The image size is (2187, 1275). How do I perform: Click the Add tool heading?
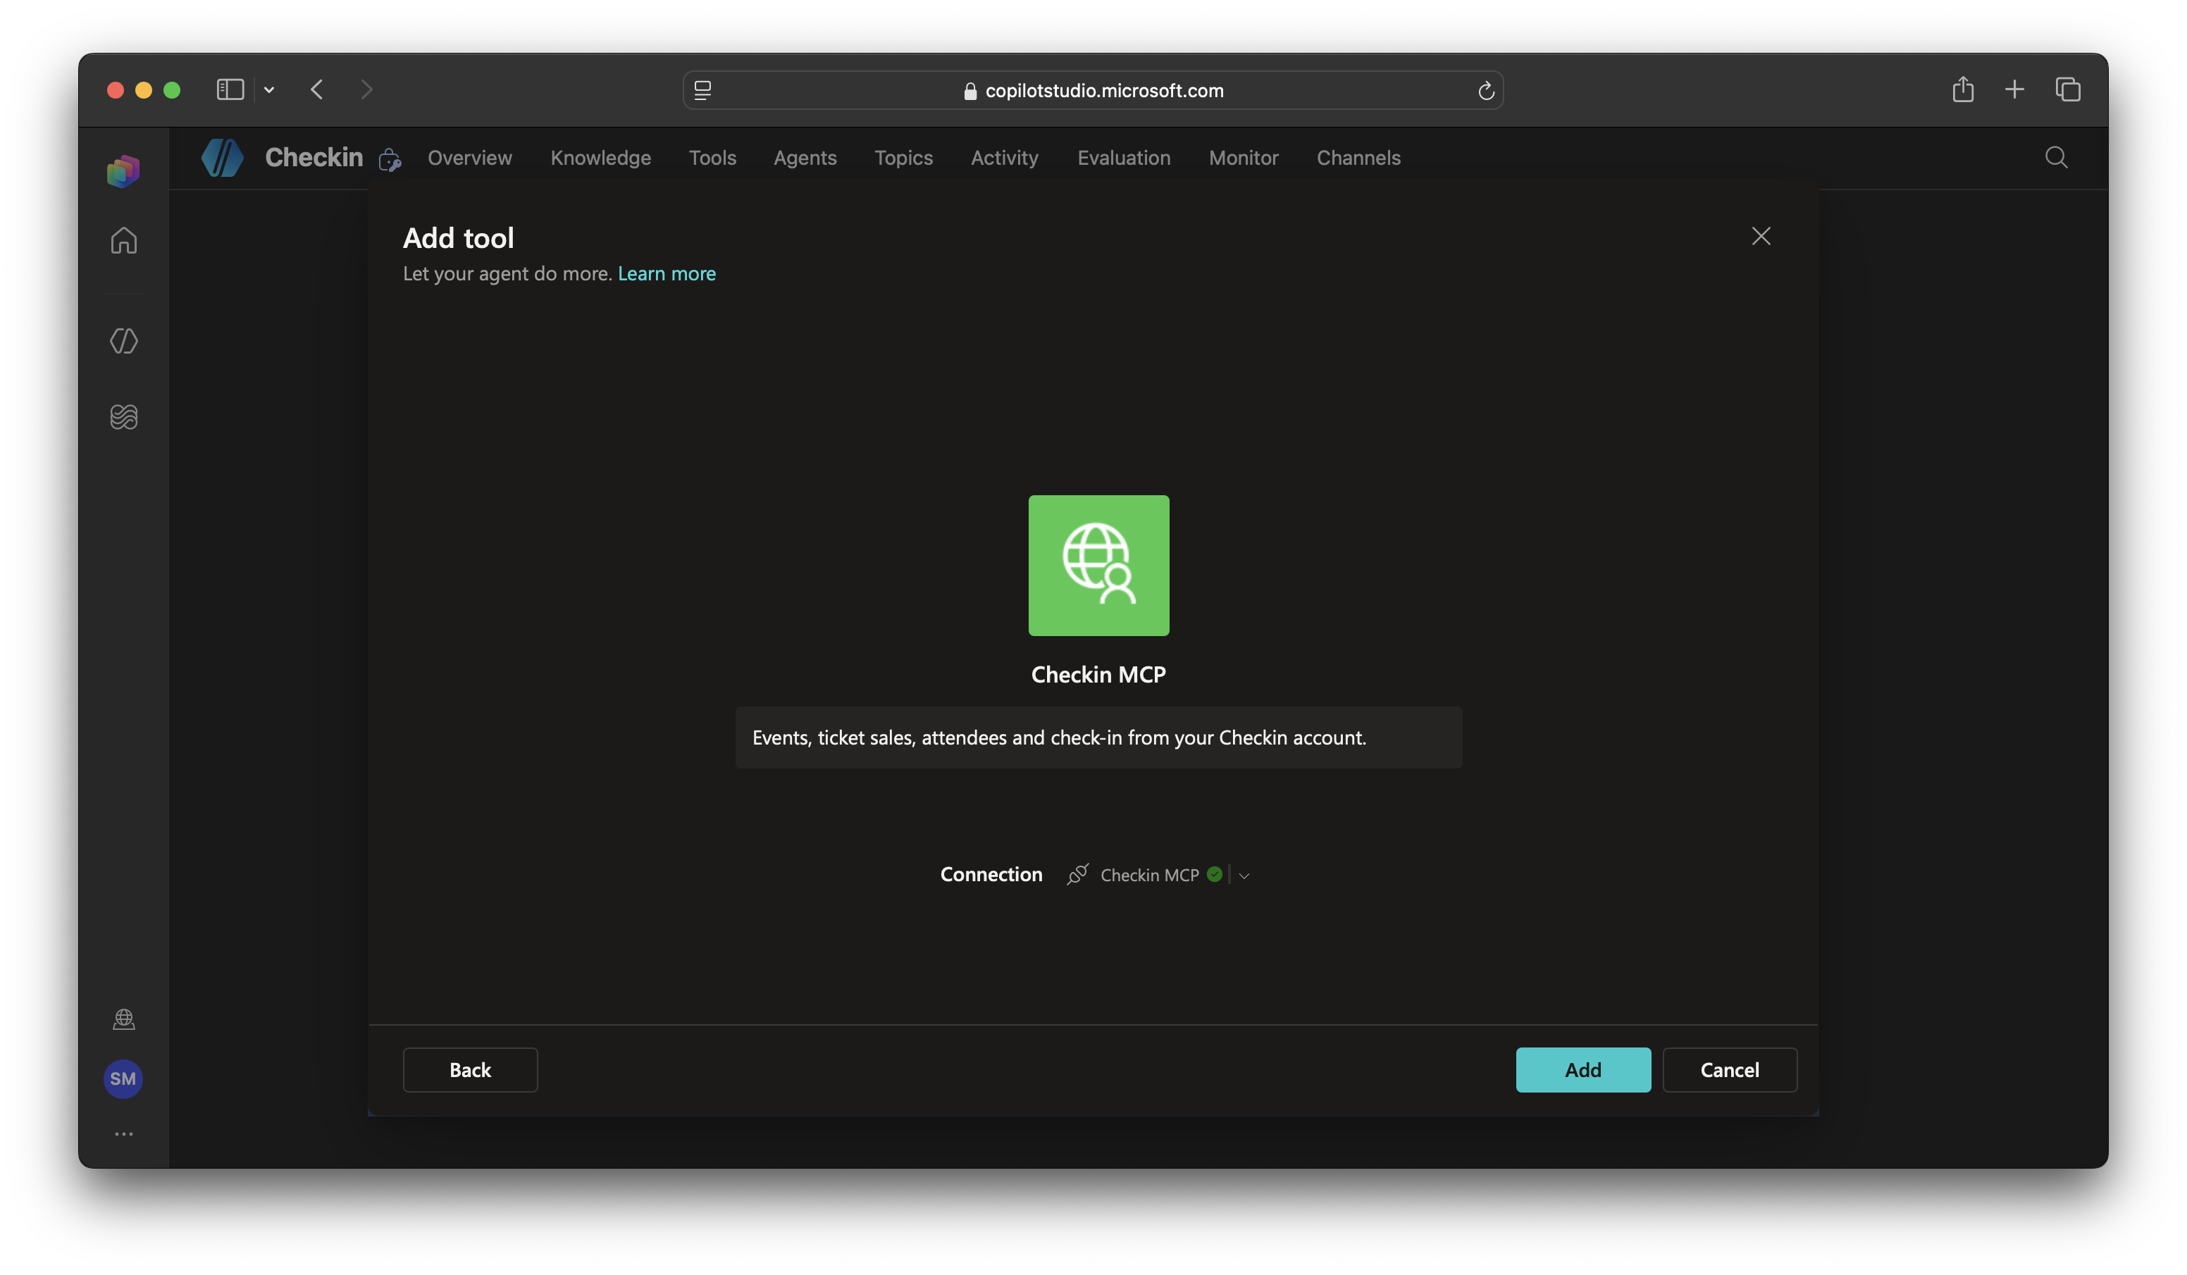coord(458,238)
